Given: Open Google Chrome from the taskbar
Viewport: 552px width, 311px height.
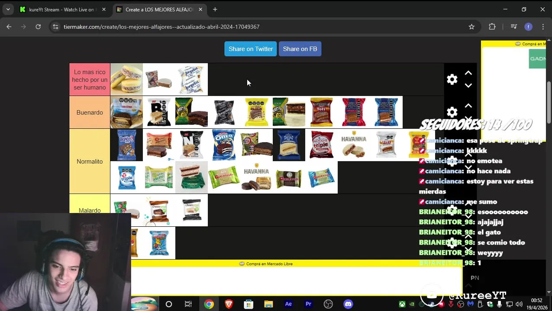Looking at the screenshot, I should point(209,304).
